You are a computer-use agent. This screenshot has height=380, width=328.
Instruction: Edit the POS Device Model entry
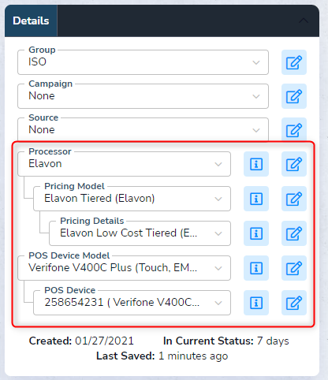coord(294,268)
